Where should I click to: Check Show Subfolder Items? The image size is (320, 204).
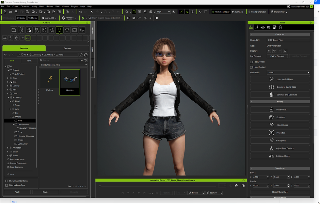click(x=7, y=181)
